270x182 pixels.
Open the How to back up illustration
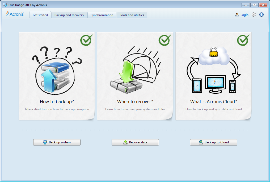tap(57, 70)
